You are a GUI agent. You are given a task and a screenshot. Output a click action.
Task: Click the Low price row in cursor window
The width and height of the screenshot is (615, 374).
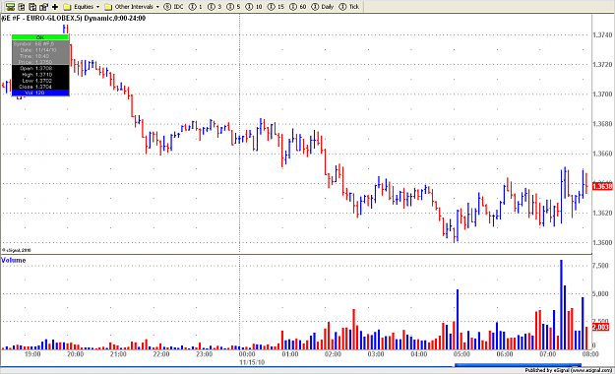pyautogui.click(x=40, y=81)
